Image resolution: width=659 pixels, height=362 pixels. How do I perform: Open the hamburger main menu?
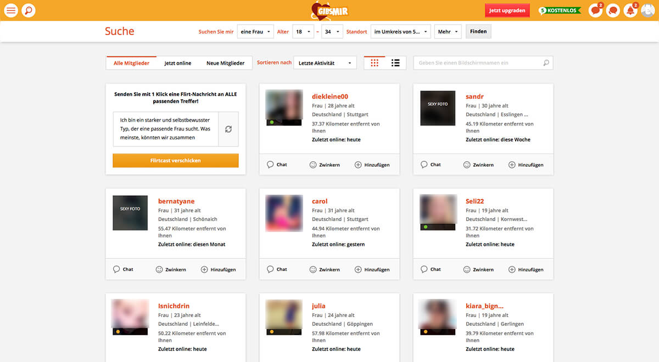tap(10, 10)
